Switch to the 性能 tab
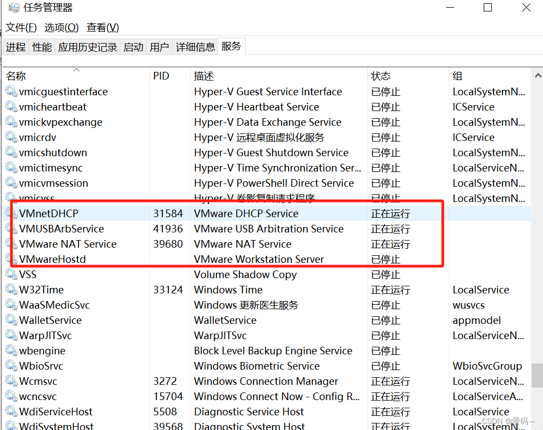Viewport: 543px width, 430px height. point(42,47)
